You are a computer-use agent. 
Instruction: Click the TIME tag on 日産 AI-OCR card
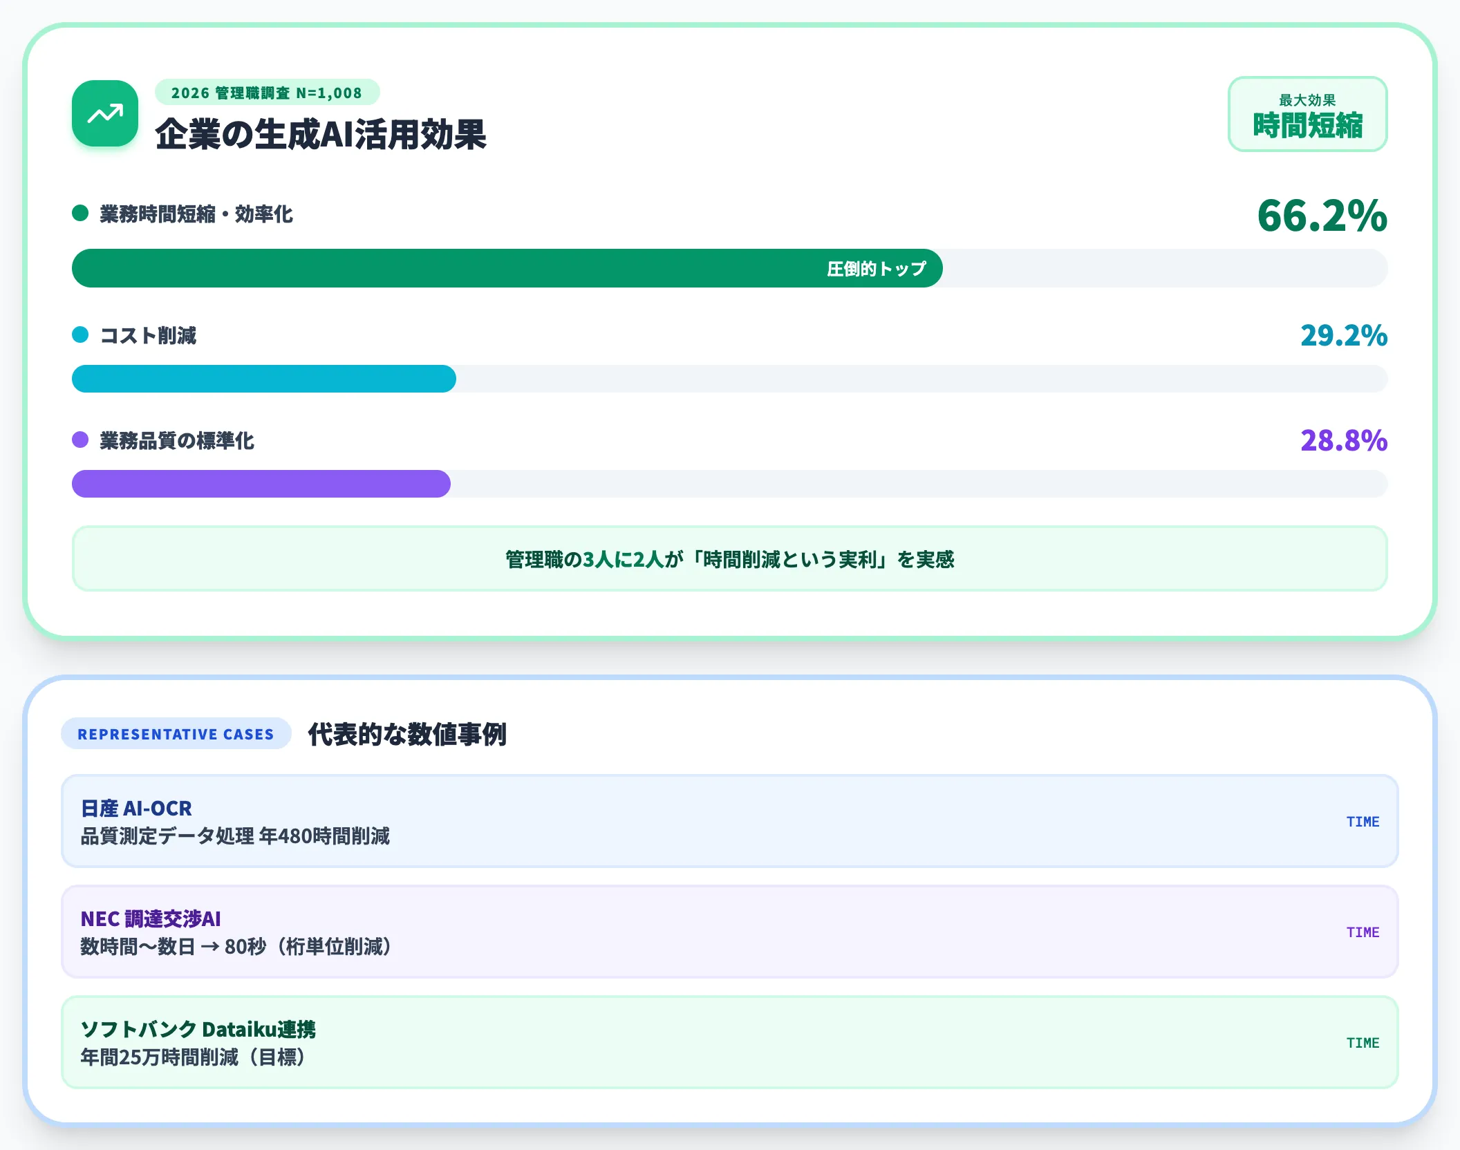tap(1363, 822)
